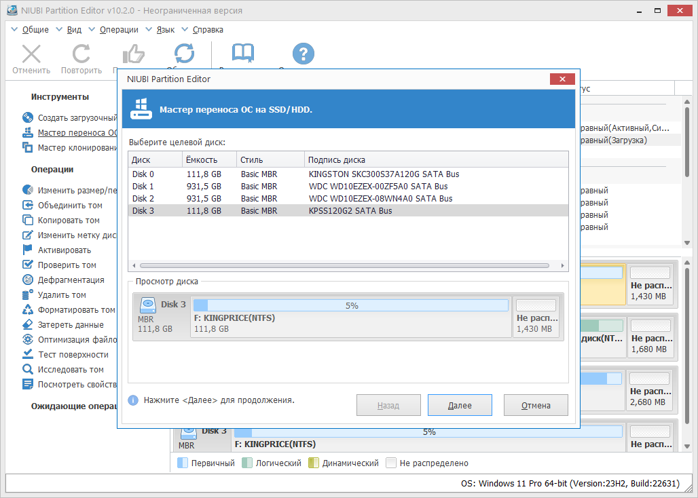Open the book manual toolbar icon
The image size is (698, 498).
pos(243,54)
